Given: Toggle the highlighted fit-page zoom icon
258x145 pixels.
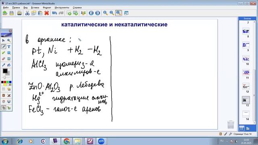Looking at the screenshot, I should pyautogui.click(x=119, y=13).
